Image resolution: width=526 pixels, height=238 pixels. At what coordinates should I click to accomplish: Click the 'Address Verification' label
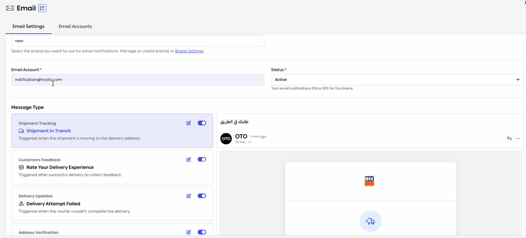39,232
